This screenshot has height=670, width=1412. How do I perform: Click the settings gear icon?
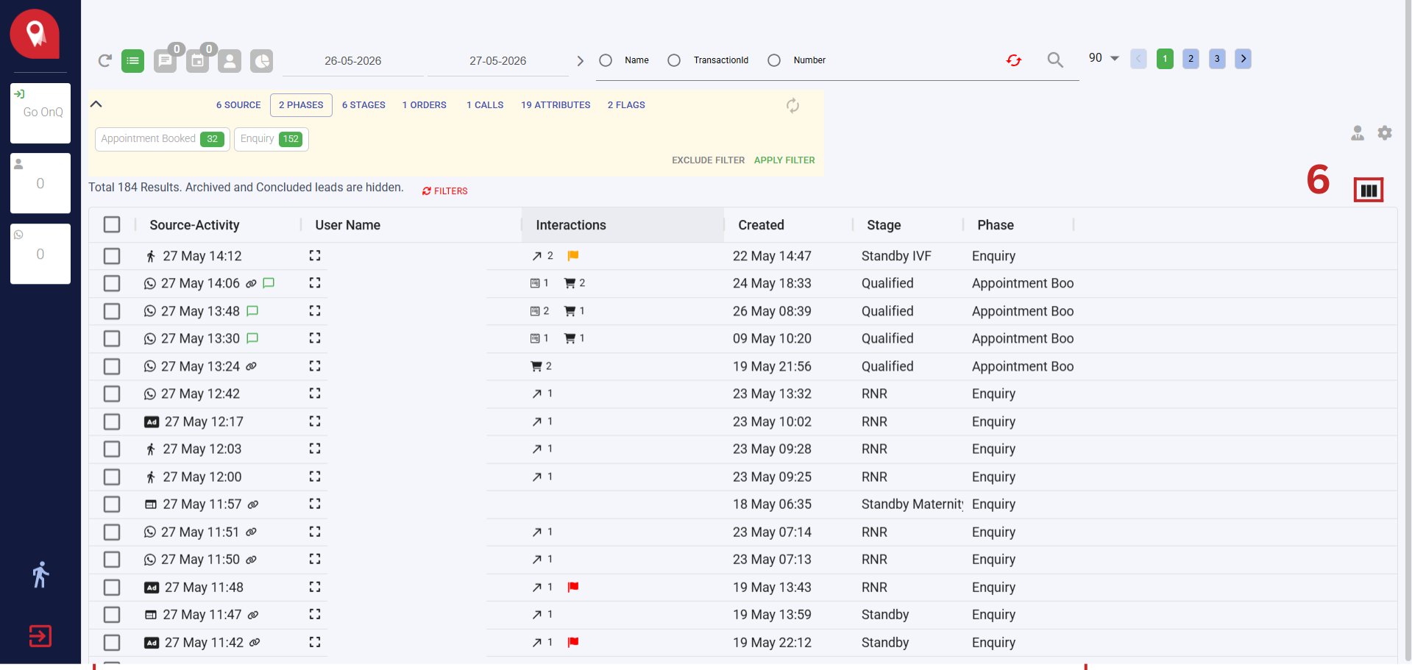[x=1385, y=133]
